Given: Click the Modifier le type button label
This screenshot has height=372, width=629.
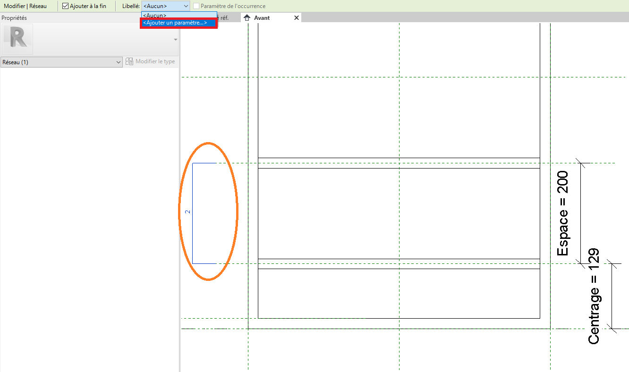Looking at the screenshot, I should coord(155,62).
